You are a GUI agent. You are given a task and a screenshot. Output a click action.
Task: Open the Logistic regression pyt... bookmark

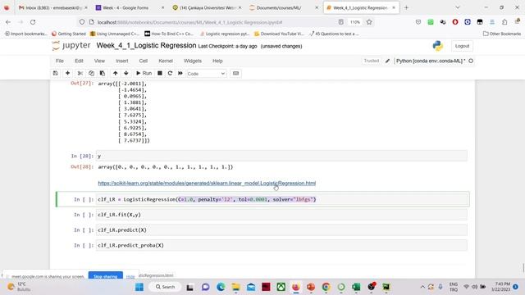[x=224, y=34]
